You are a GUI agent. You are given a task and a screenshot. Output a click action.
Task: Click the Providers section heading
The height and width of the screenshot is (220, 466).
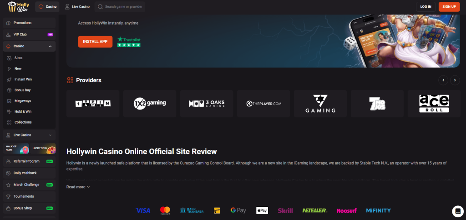(89, 80)
